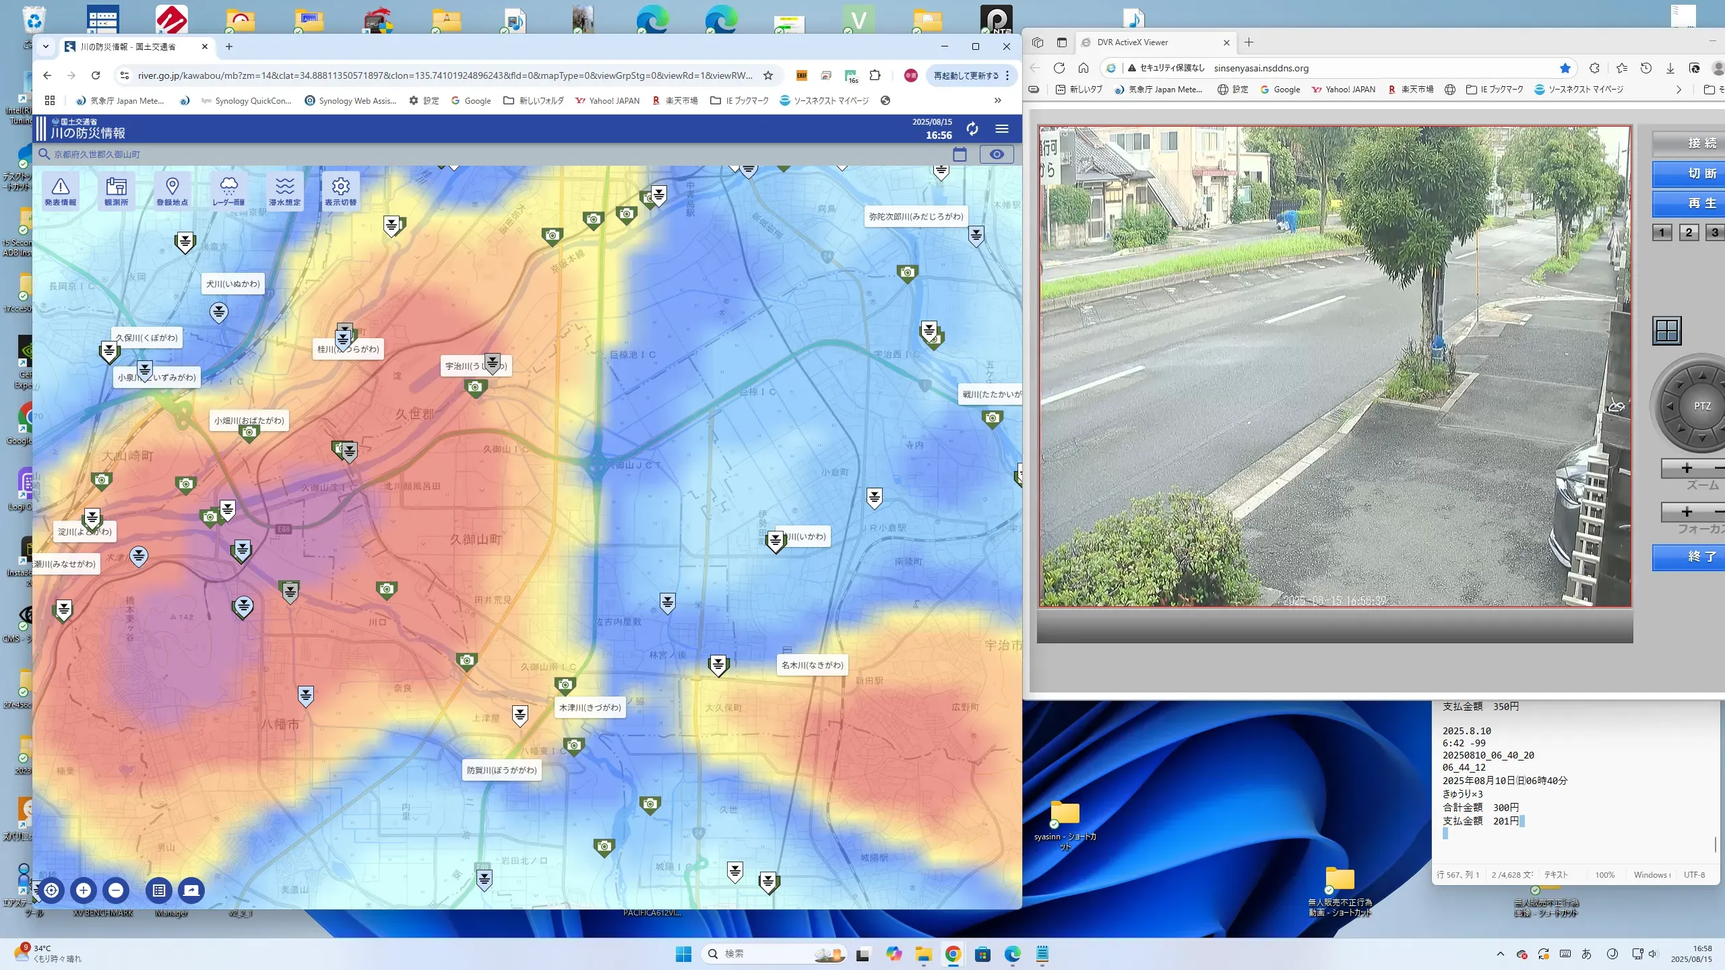Click the current-location target button
Screen dimensions: 1725x970
(x=51, y=891)
